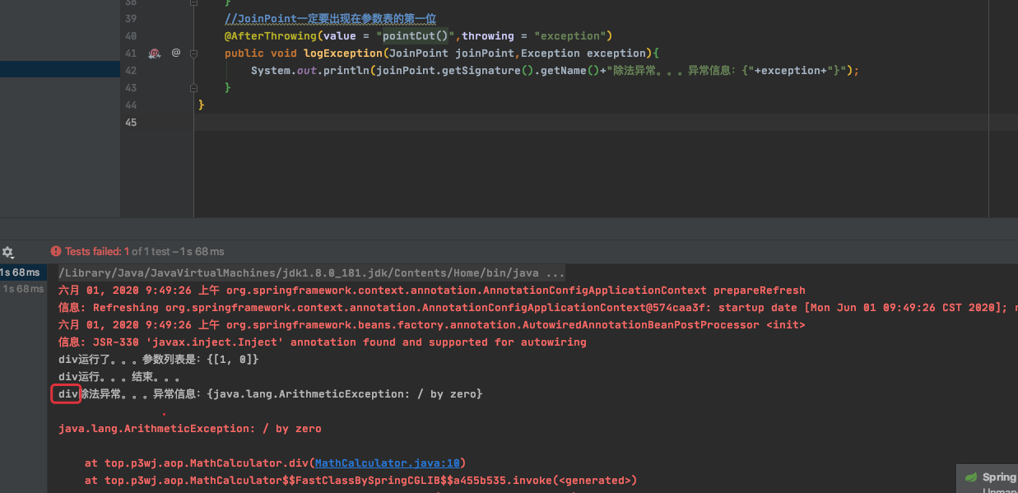The image size is (1018, 493).
Task: Place cursor in the empty line 45
Action: click(494, 123)
